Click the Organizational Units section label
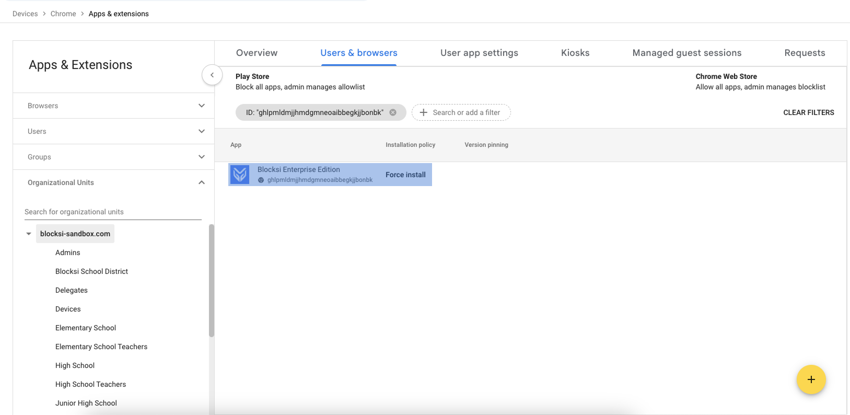850x415 pixels. (x=61, y=182)
